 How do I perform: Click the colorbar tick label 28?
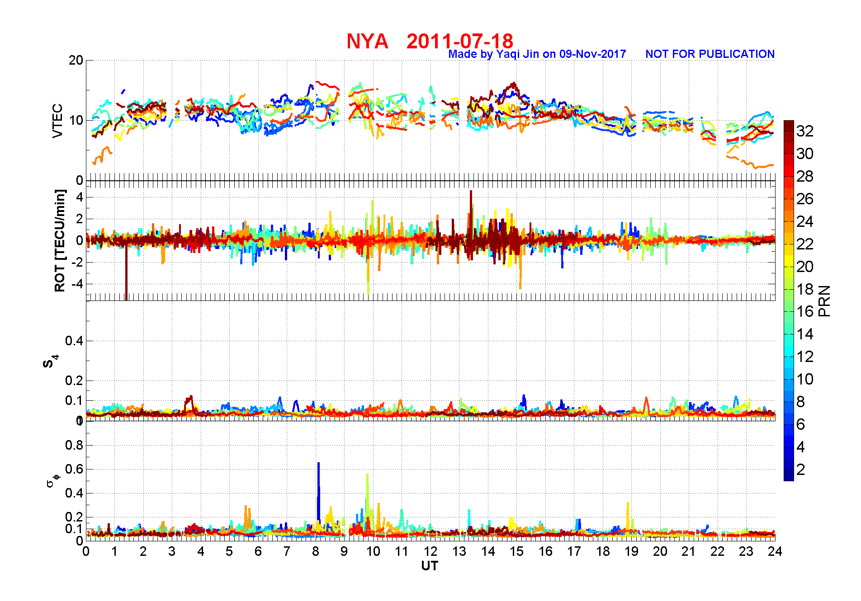click(805, 176)
